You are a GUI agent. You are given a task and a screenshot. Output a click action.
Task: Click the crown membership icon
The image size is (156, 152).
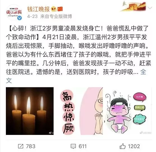54,9
